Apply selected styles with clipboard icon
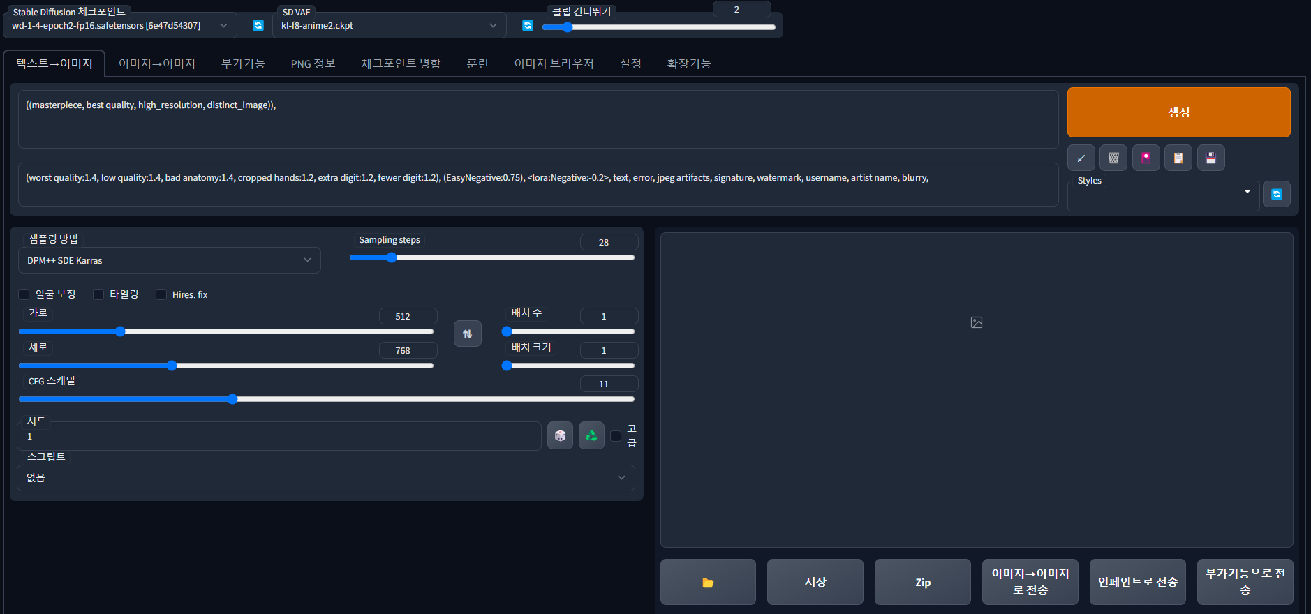The width and height of the screenshot is (1311, 614). 1178,158
